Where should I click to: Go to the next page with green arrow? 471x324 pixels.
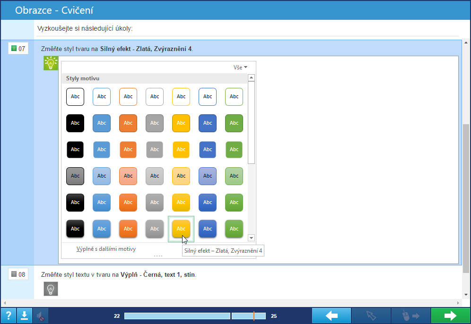[450, 315]
